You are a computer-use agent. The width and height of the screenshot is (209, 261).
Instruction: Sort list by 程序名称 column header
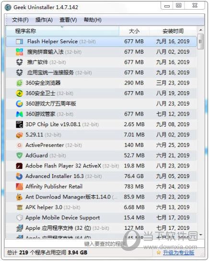[62, 31]
